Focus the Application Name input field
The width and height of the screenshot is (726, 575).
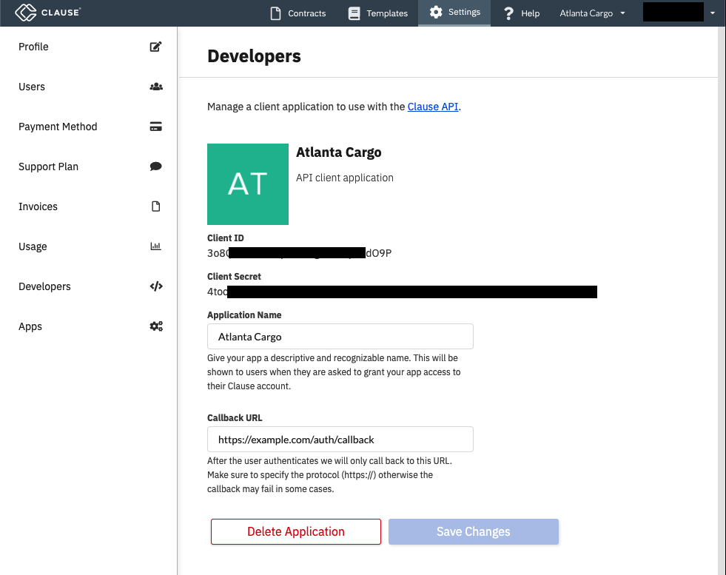340,337
